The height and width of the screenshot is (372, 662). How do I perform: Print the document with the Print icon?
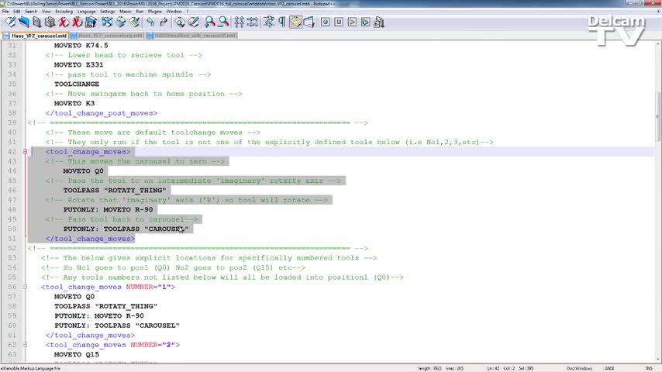91,22
